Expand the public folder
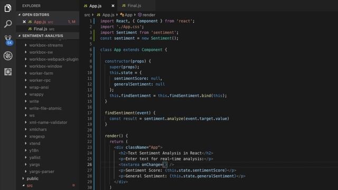This screenshot has width=338, height=190. pyautogui.click(x=32, y=178)
